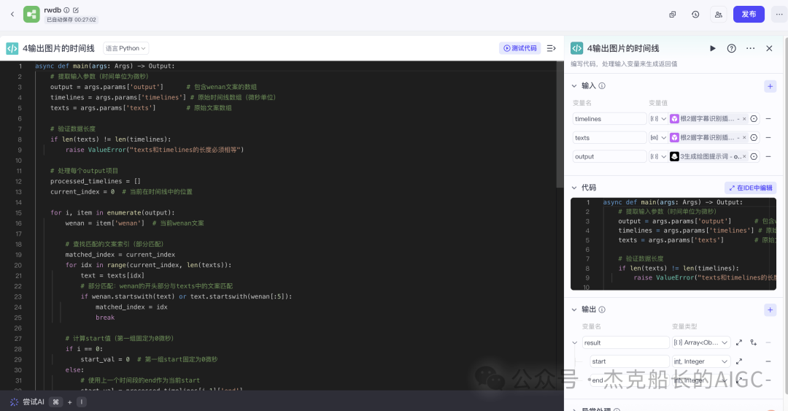Remove timelines input row
This screenshot has height=411, width=788.
[x=768, y=119]
